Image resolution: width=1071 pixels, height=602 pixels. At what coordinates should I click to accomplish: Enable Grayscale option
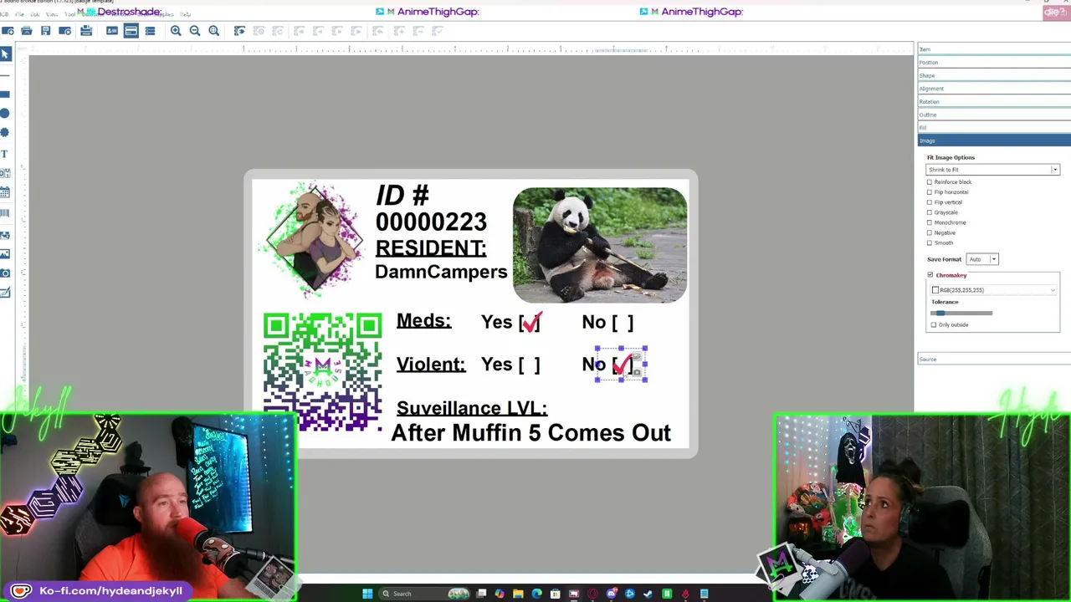[930, 212]
